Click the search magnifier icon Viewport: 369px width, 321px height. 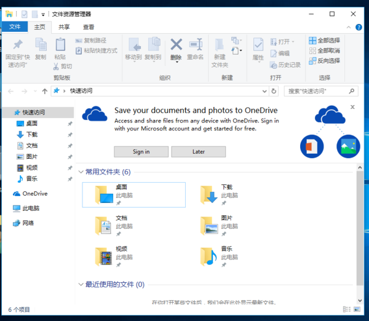coord(352,91)
